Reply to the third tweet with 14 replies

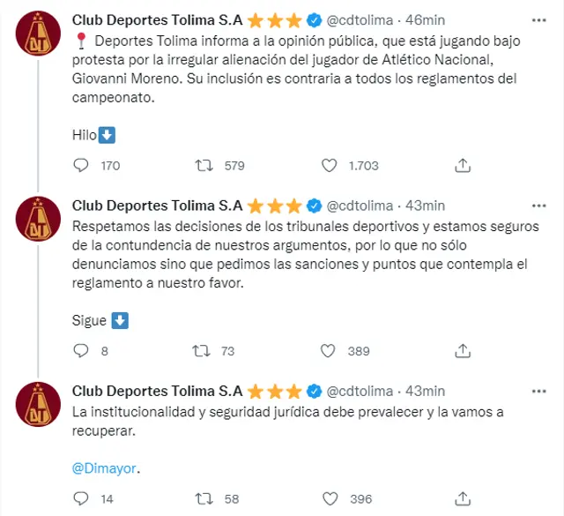click(x=81, y=498)
